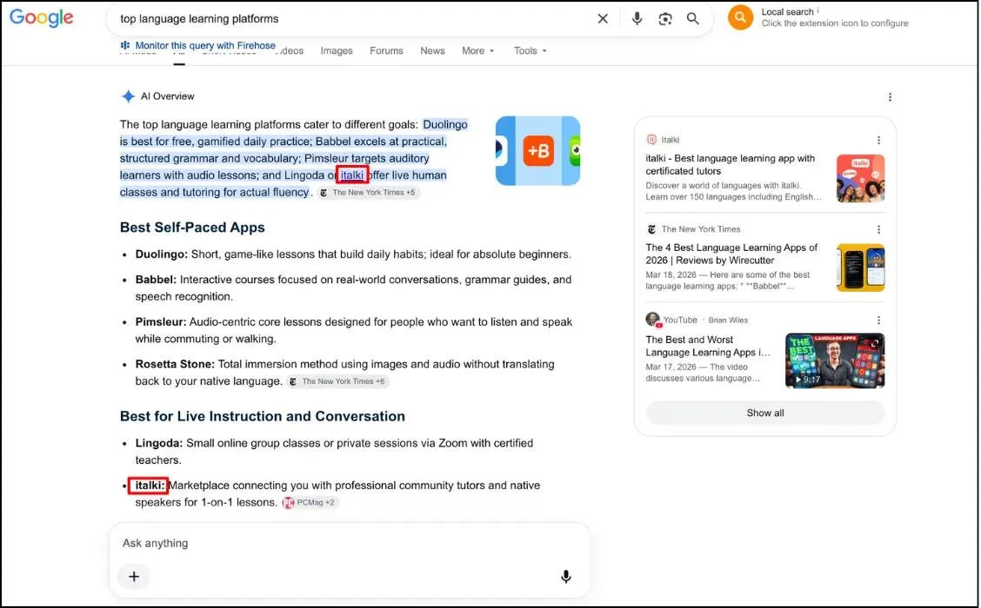The image size is (981, 608).
Task: Click the New York Times card phone thumbnail
Action: click(860, 268)
